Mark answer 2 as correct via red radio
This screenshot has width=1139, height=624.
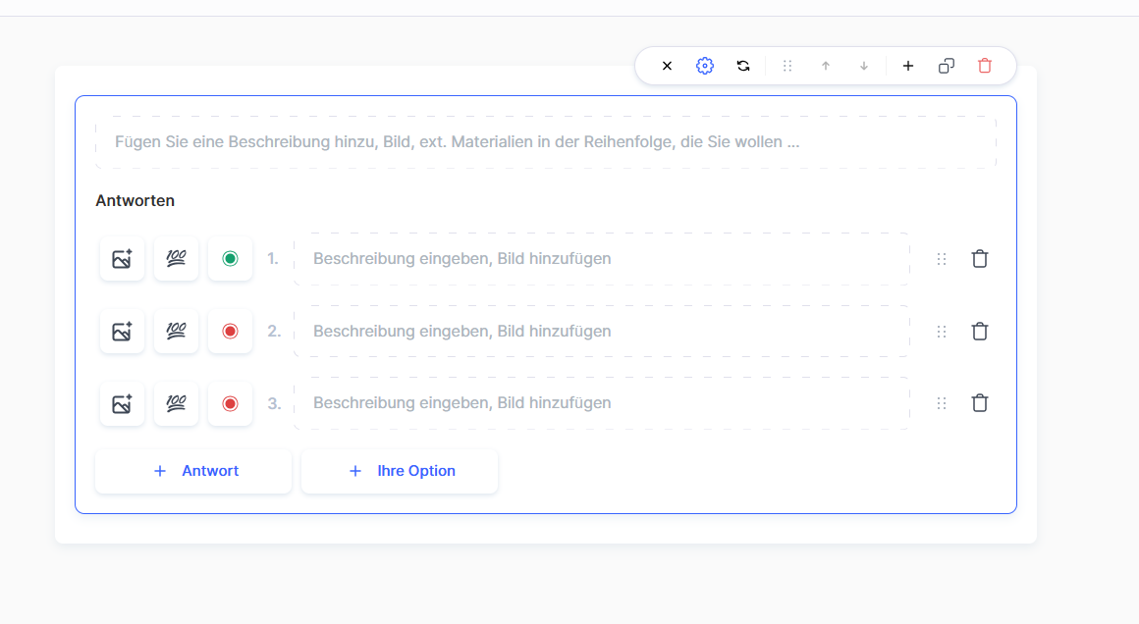230,332
